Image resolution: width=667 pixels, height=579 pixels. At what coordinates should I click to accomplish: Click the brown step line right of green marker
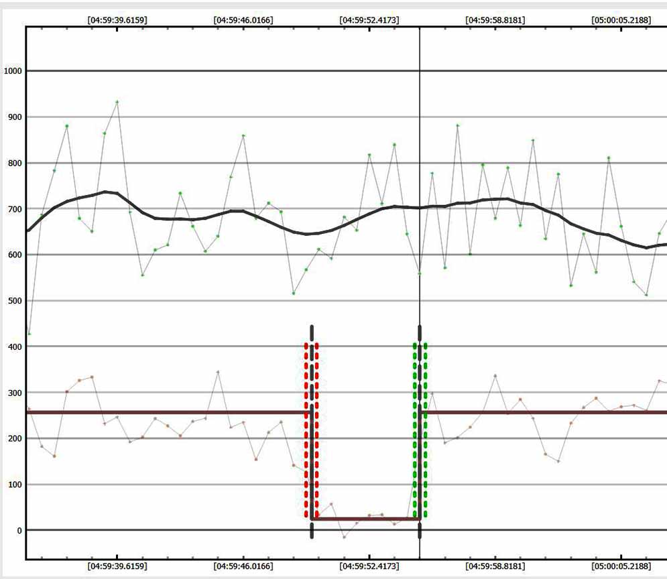(544, 412)
